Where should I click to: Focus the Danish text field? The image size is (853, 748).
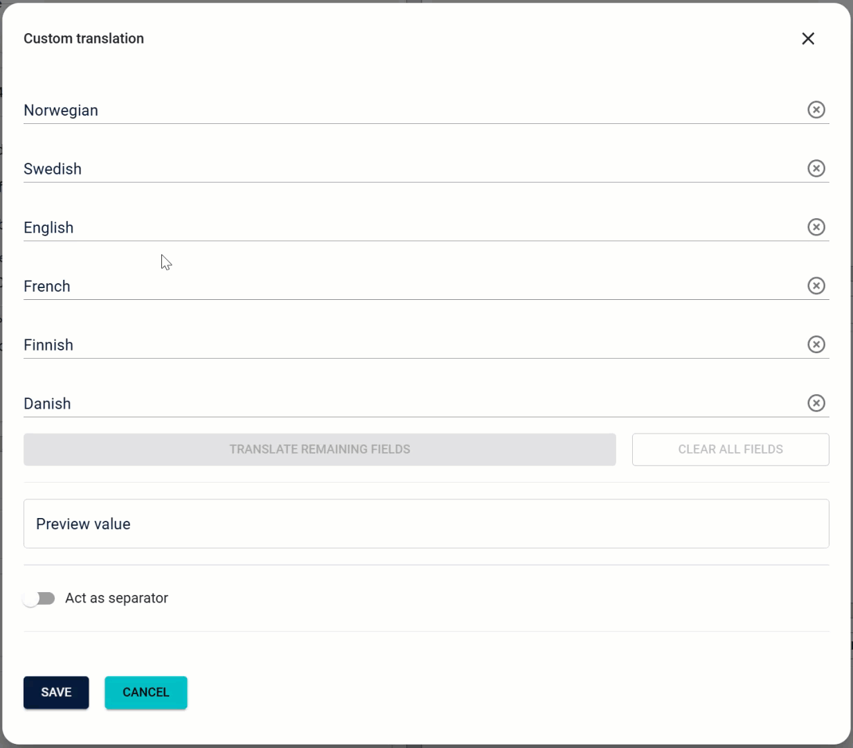pyautogui.click(x=408, y=404)
